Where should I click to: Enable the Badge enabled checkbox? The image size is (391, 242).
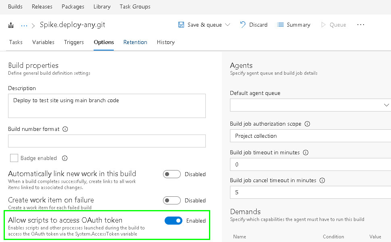(15, 158)
